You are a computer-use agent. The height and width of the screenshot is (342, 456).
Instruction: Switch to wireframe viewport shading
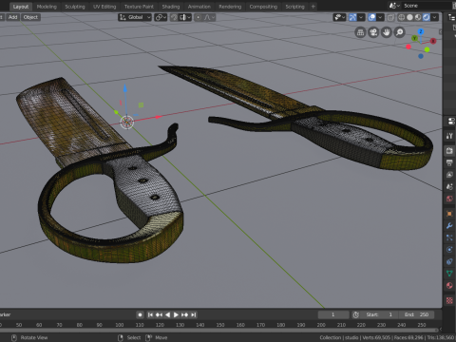click(x=402, y=17)
